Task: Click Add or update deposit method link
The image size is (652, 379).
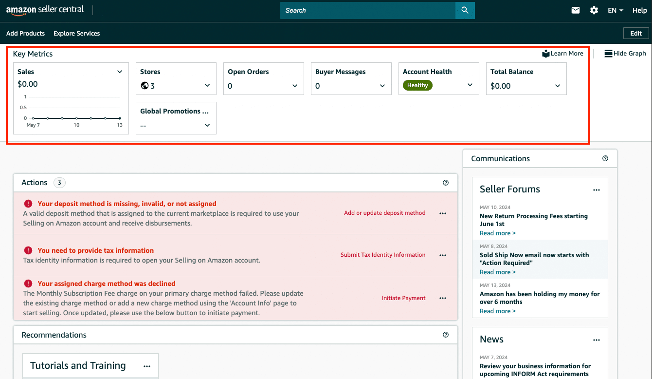Action: click(384, 213)
